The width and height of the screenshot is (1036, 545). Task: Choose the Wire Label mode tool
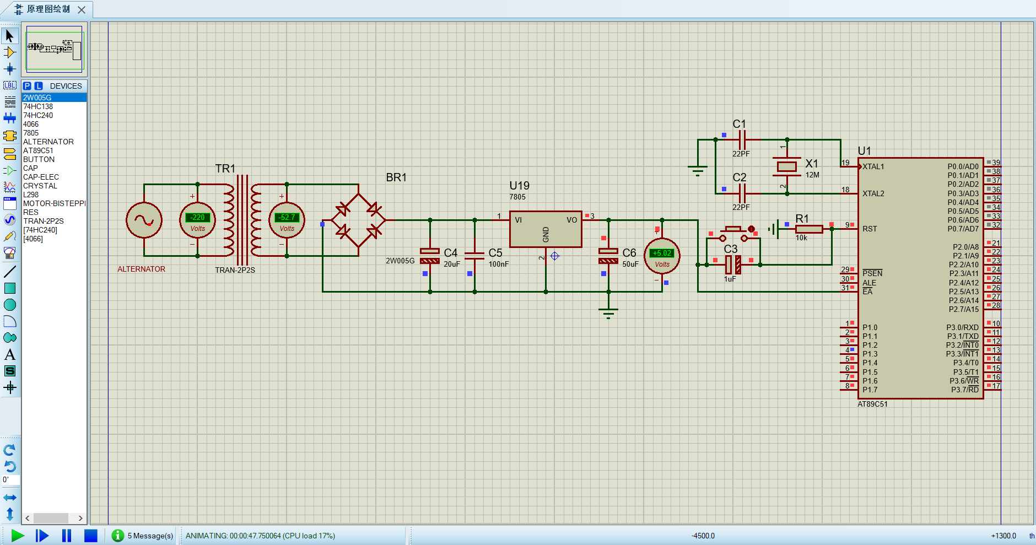tap(10, 85)
